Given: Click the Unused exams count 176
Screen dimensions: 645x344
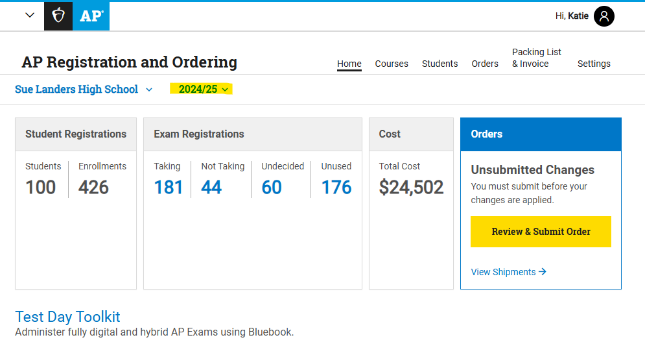Looking at the screenshot, I should (336, 188).
